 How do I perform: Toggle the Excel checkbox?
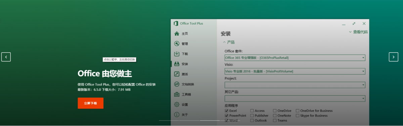[x=227, y=111]
